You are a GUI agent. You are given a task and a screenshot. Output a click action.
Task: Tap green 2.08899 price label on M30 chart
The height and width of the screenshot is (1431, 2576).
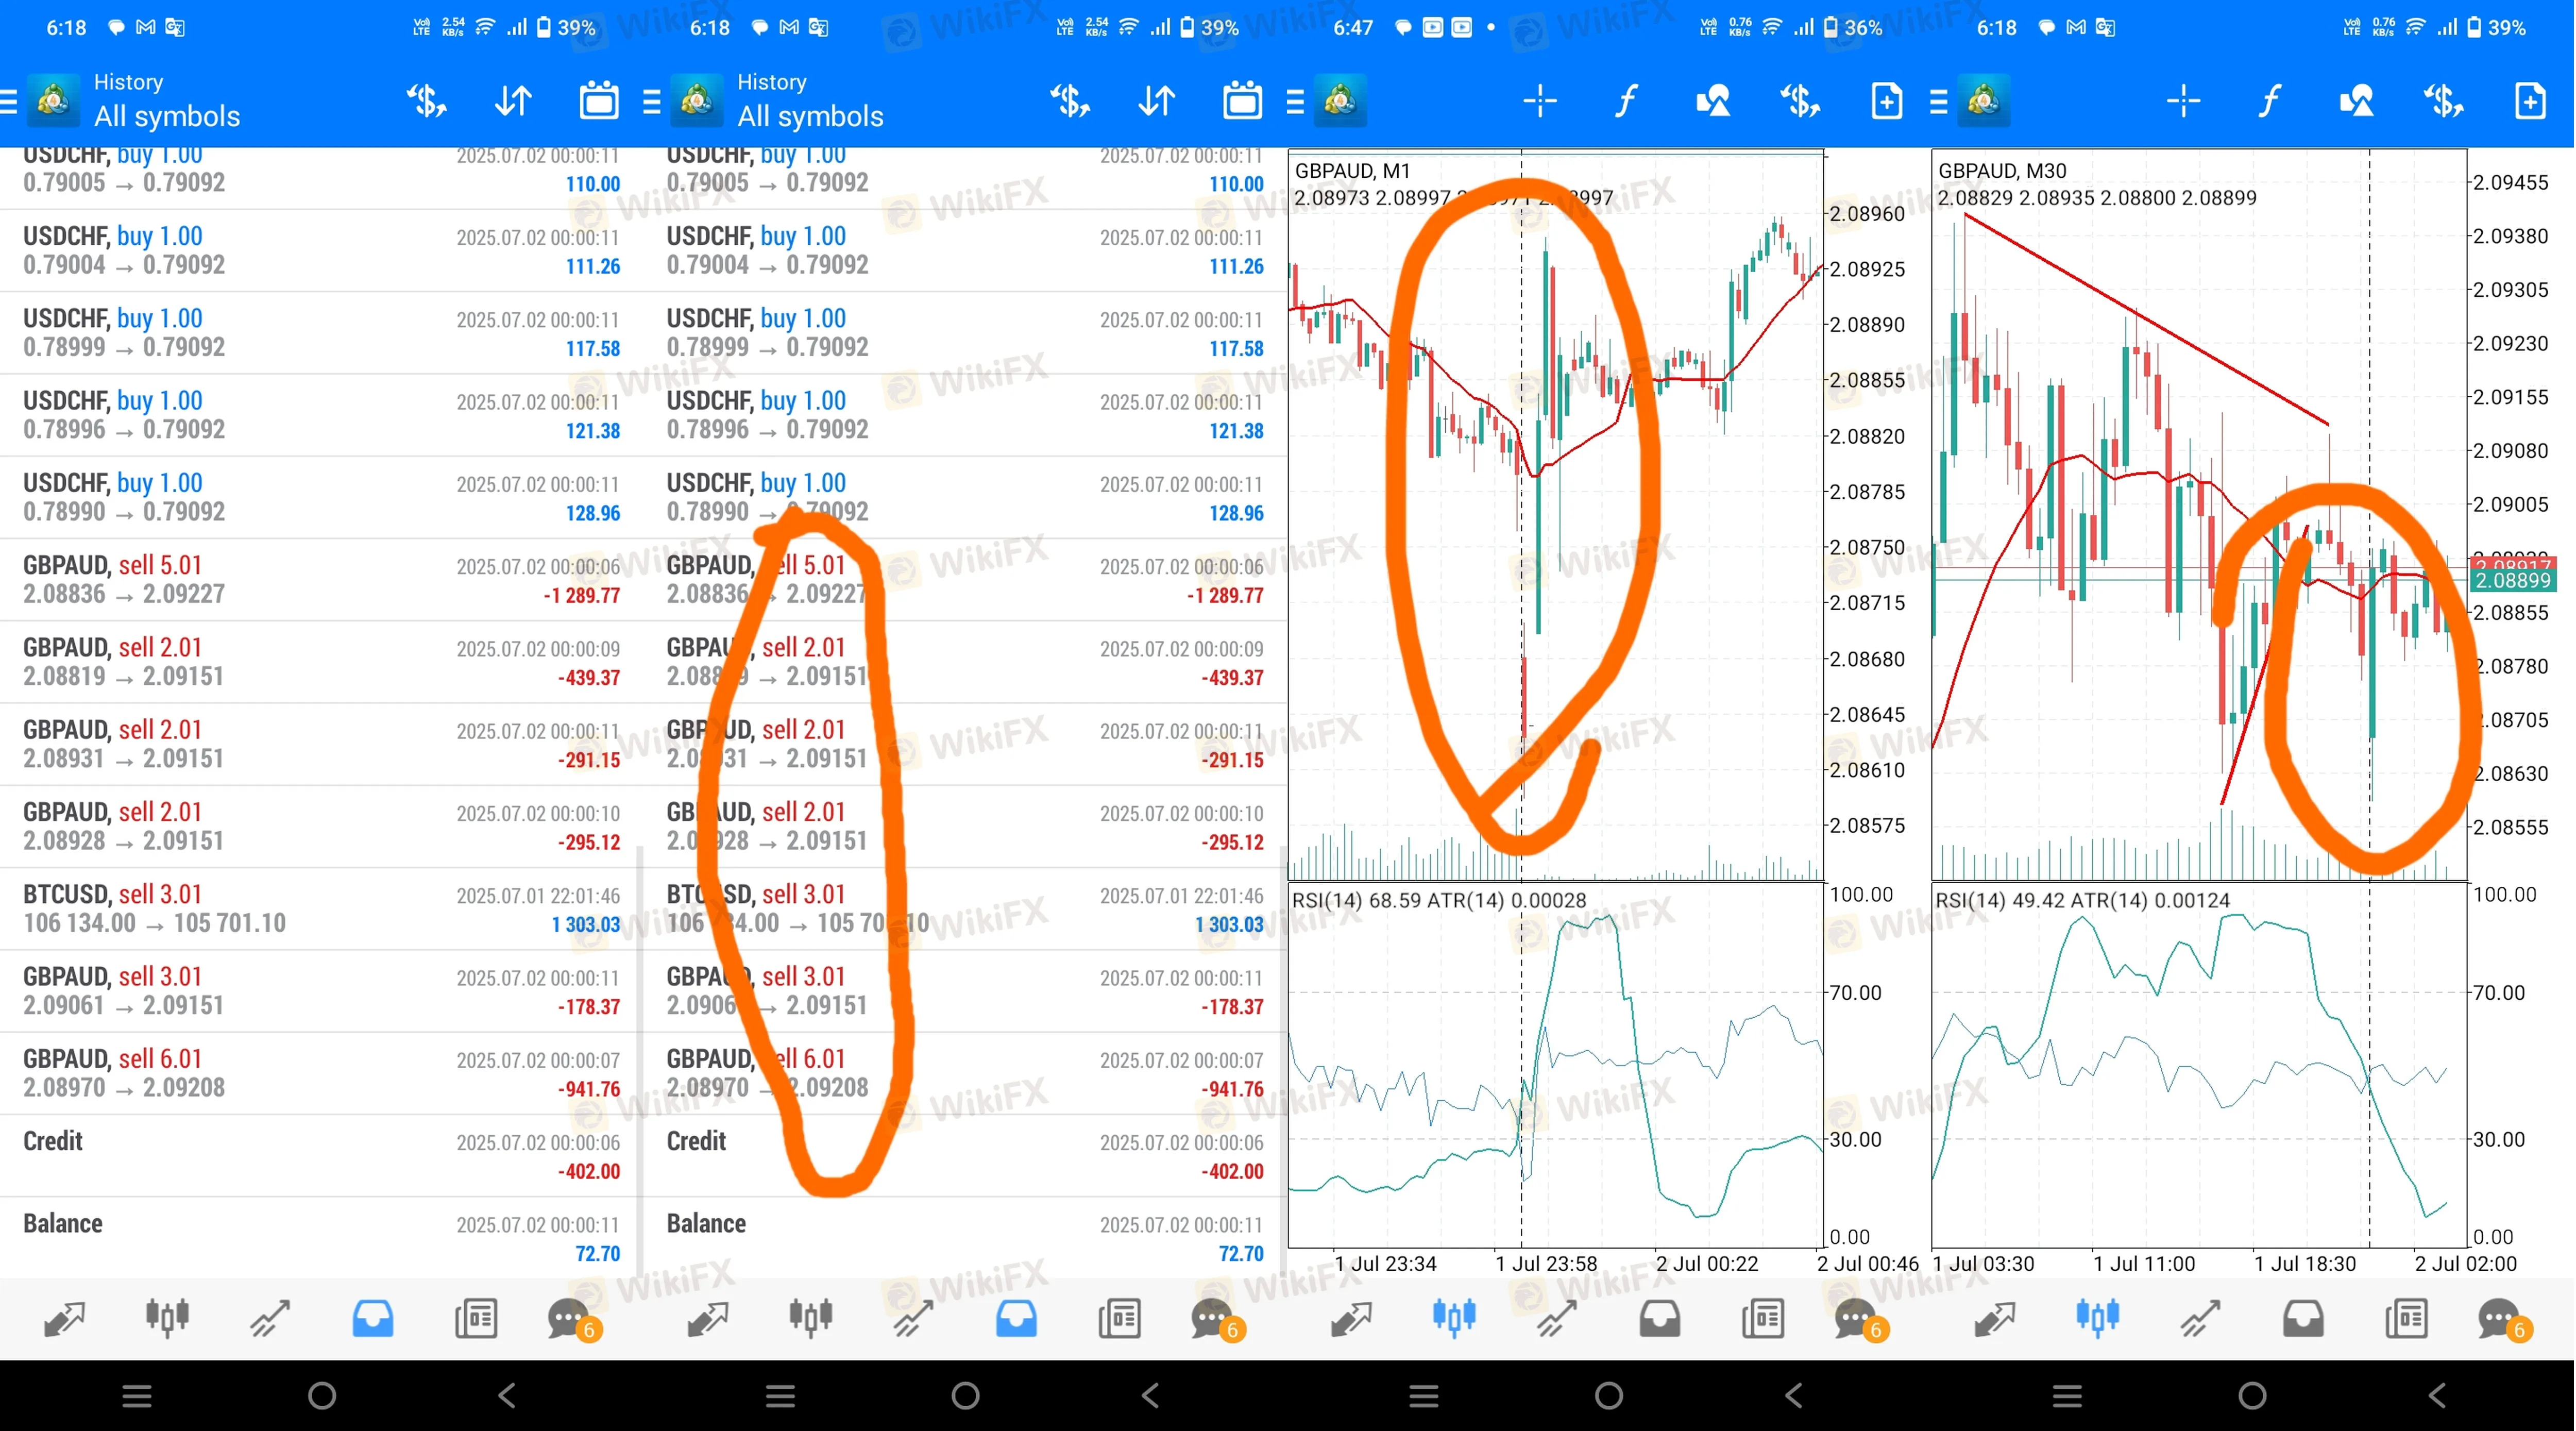pos(2512,581)
